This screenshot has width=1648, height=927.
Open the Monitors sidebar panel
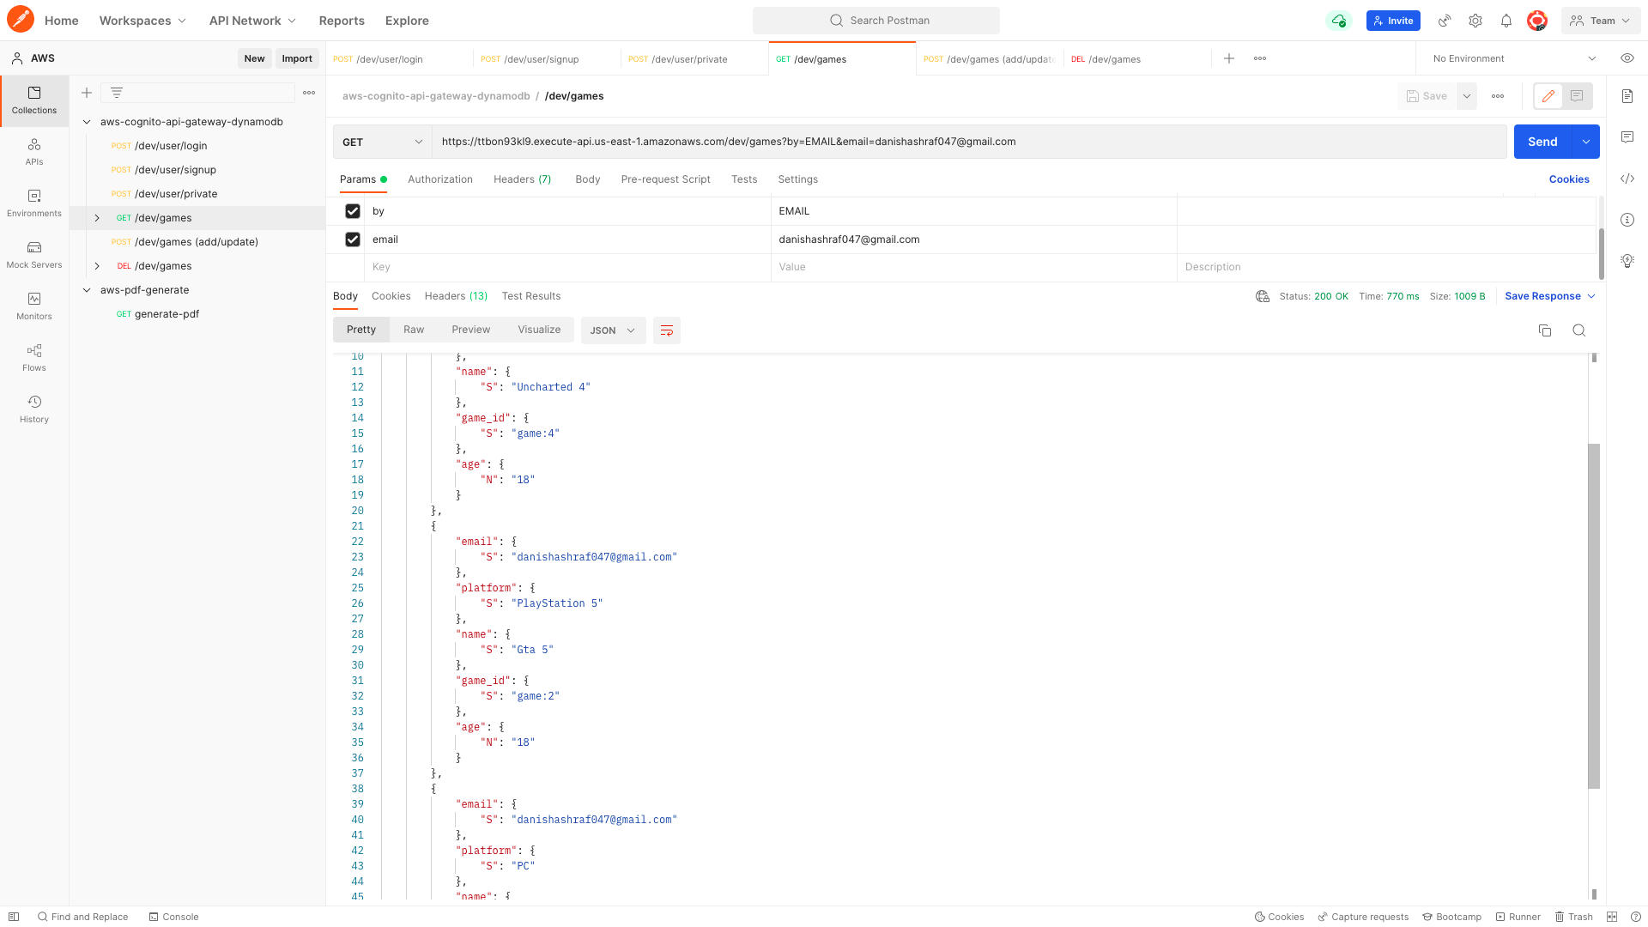pos(34,306)
